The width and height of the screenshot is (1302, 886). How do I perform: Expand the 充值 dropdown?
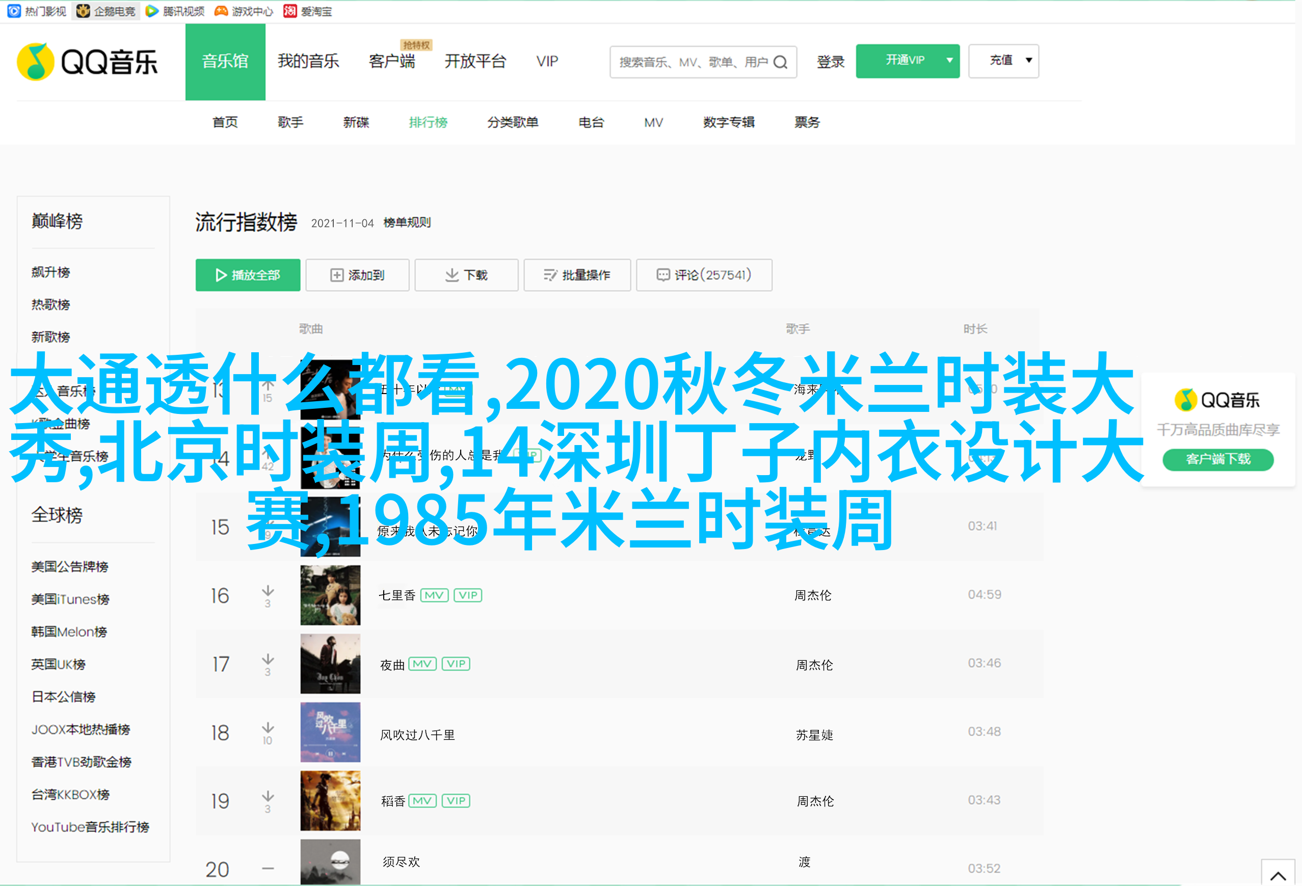pyautogui.click(x=1003, y=61)
